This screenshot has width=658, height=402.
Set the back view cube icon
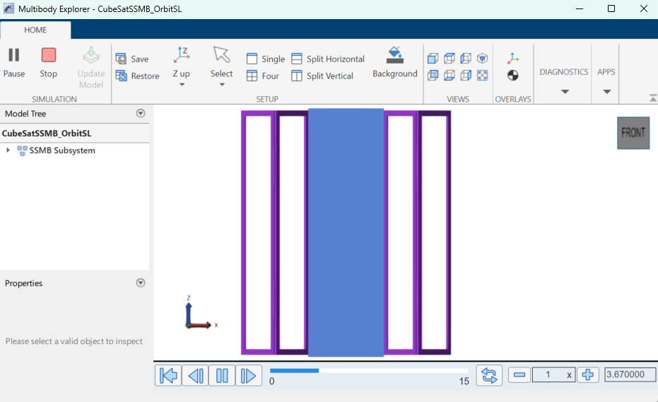pyautogui.click(x=433, y=76)
